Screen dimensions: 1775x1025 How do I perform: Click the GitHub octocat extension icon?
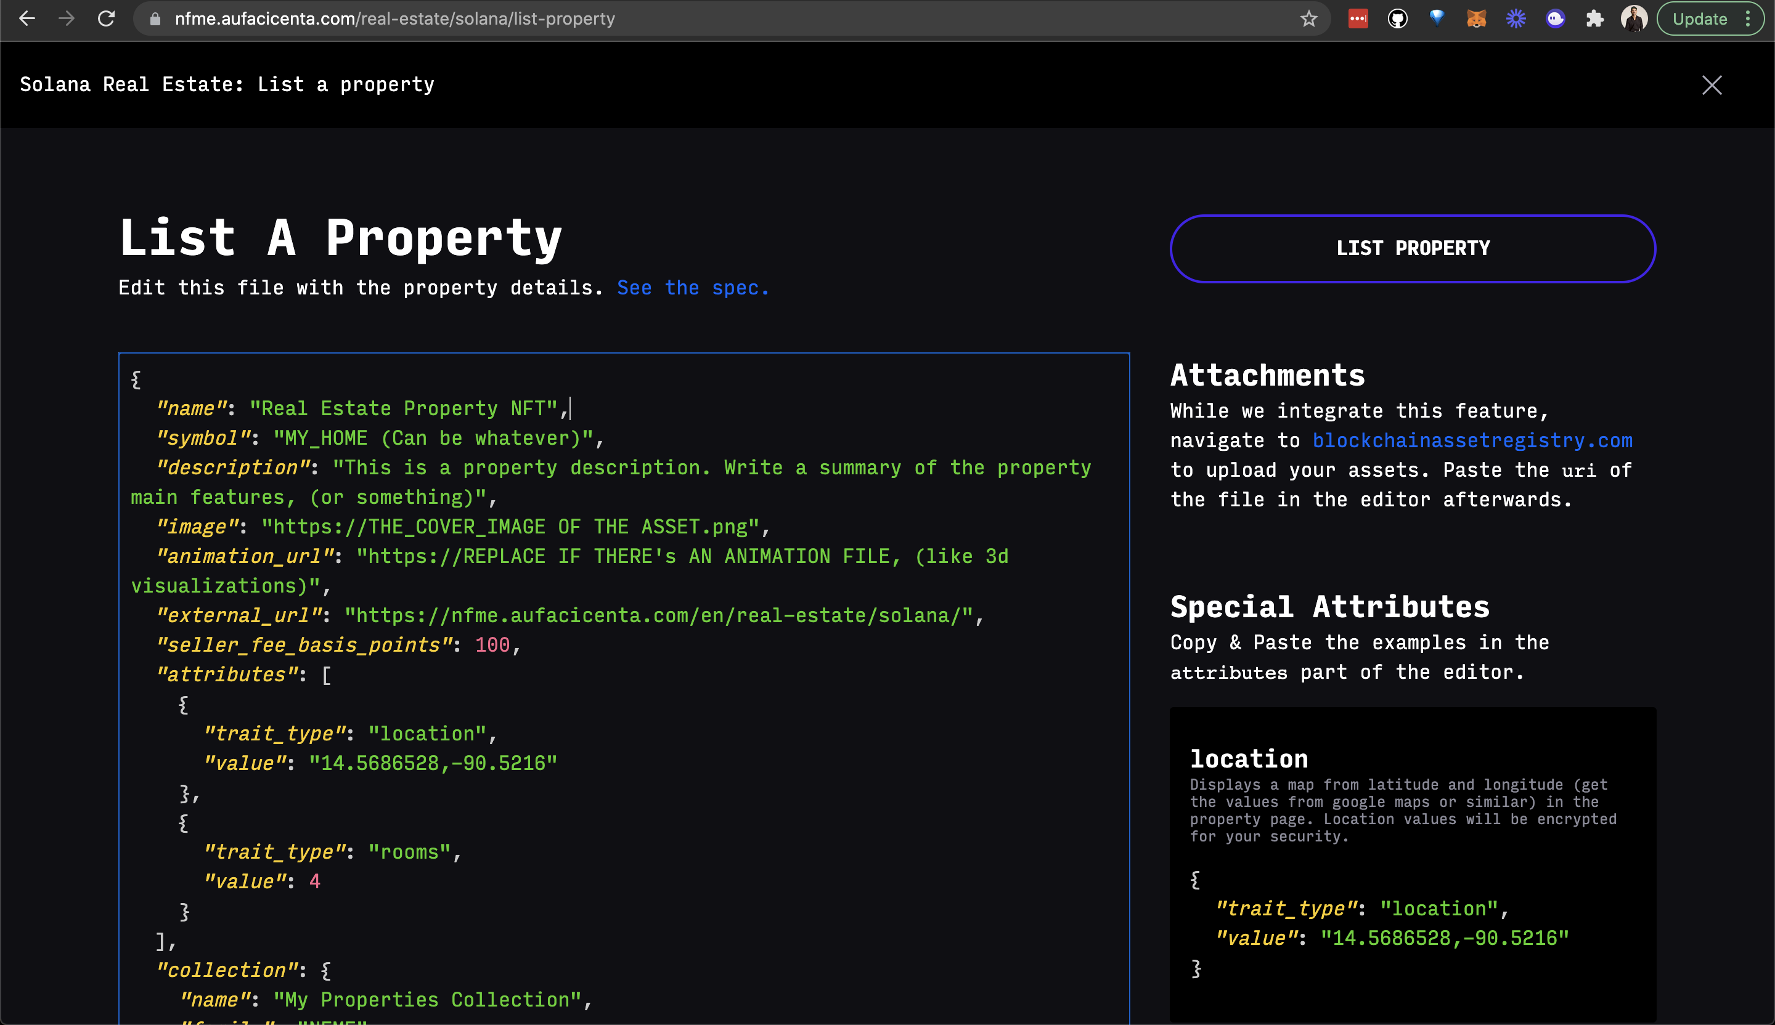pyautogui.click(x=1397, y=19)
